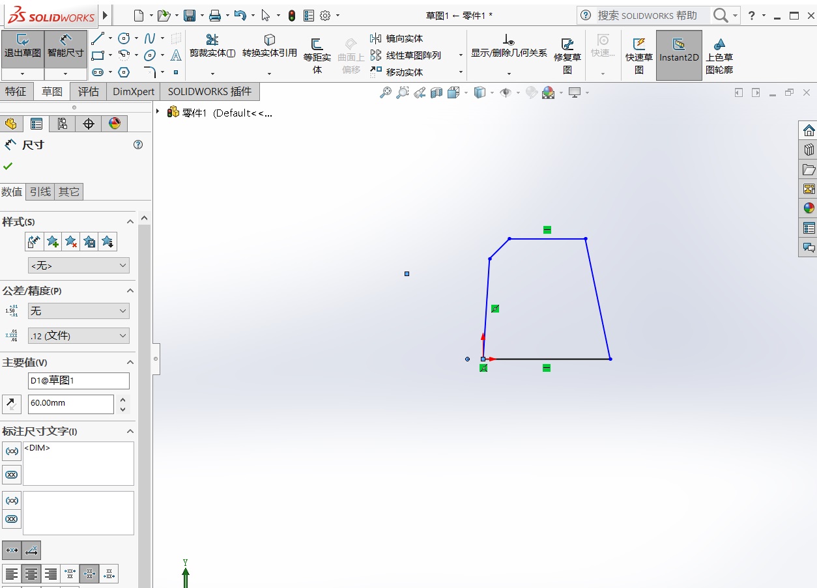Viewport: 817px width, 588px height.
Task: Open the Appearances pane in the task pane
Action: [x=809, y=208]
